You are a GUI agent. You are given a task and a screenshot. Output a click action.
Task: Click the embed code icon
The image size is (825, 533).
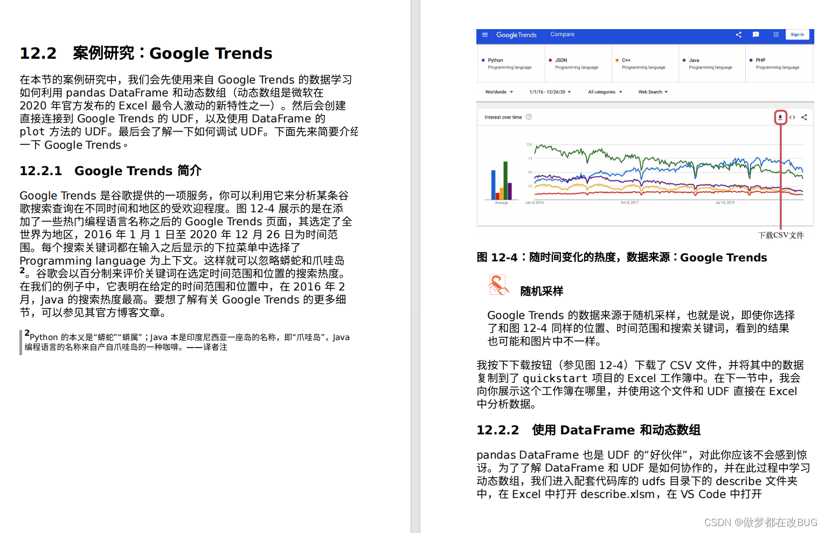point(792,117)
